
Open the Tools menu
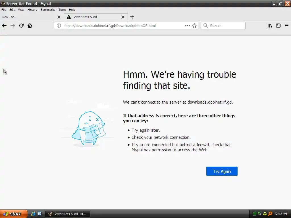point(62,10)
